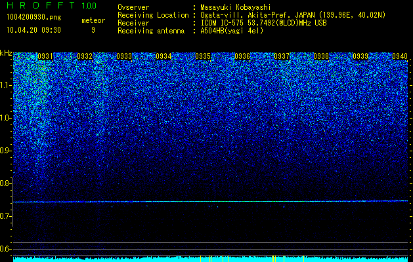The width and height of the screenshot is (413, 262).
Task: Click the meteor label
Action: 93,20
